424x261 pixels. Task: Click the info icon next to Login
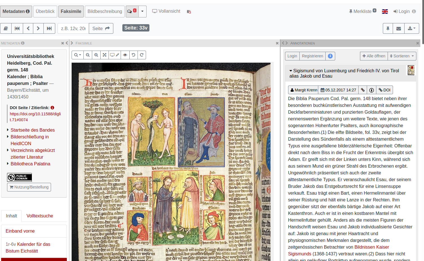(414, 12)
